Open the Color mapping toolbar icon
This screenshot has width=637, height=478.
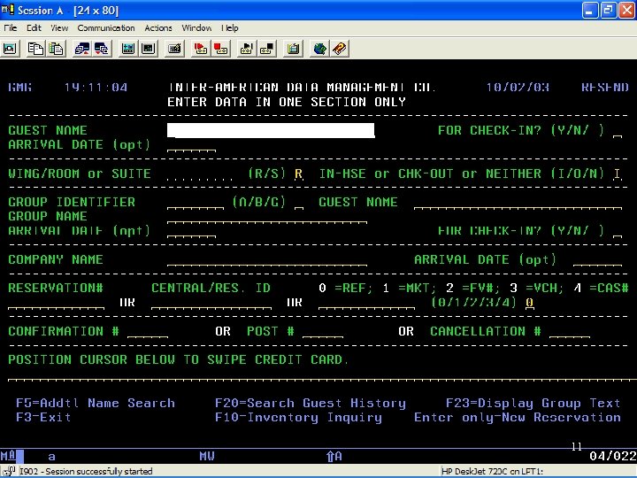(x=148, y=49)
